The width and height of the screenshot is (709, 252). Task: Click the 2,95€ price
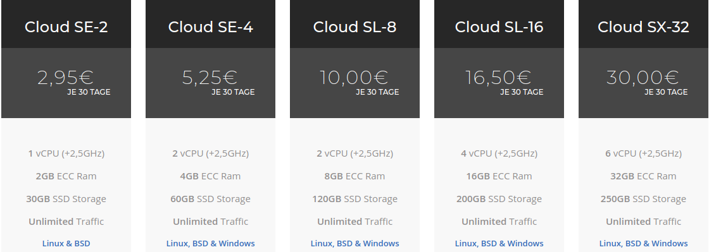[x=65, y=78]
